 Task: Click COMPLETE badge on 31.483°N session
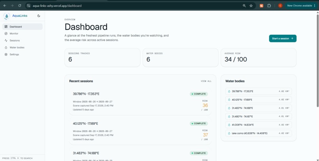(x=199, y=153)
